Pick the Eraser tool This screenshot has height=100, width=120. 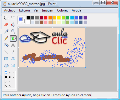pos(6,25)
